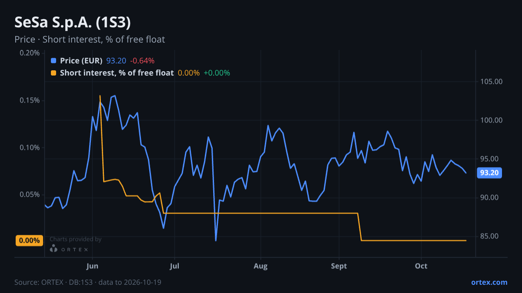522x293 pixels.
Task: Click the Oct x-axis label
Action: pyautogui.click(x=421, y=266)
